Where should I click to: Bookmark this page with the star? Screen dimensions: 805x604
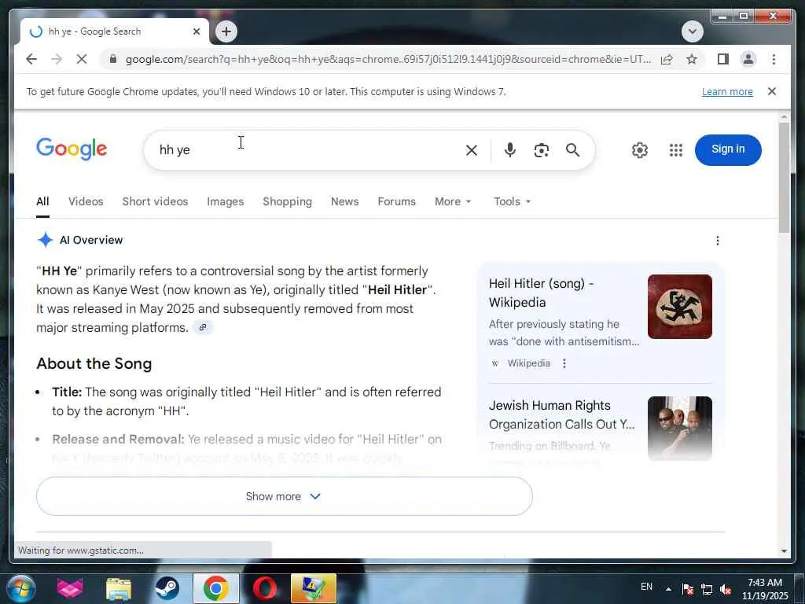tap(692, 59)
